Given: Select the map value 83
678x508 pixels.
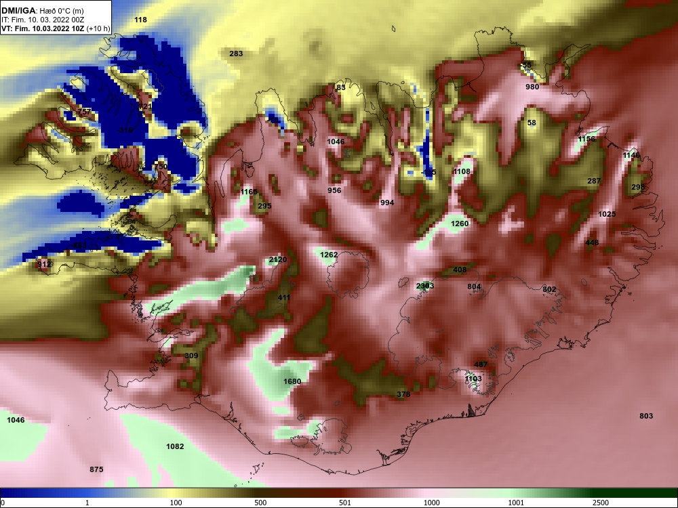Looking at the screenshot, I should tap(341, 87).
